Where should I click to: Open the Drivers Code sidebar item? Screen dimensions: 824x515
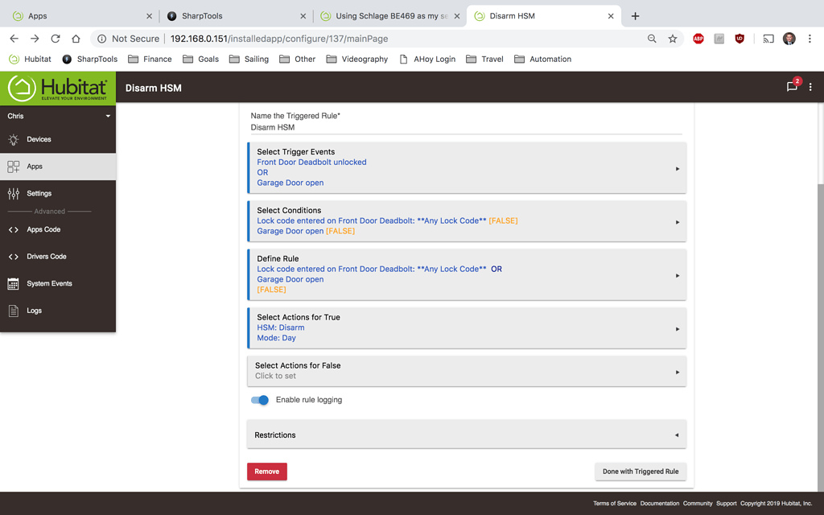click(47, 257)
